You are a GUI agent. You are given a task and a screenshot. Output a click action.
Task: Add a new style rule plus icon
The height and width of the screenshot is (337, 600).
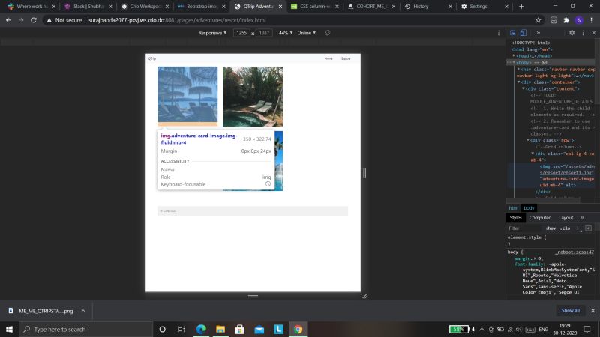(x=577, y=228)
